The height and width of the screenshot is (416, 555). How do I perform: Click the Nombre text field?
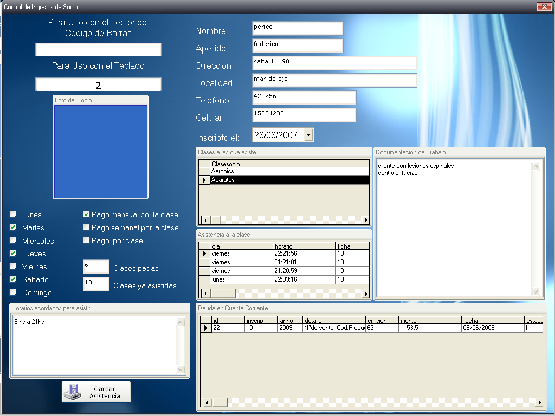(297, 28)
